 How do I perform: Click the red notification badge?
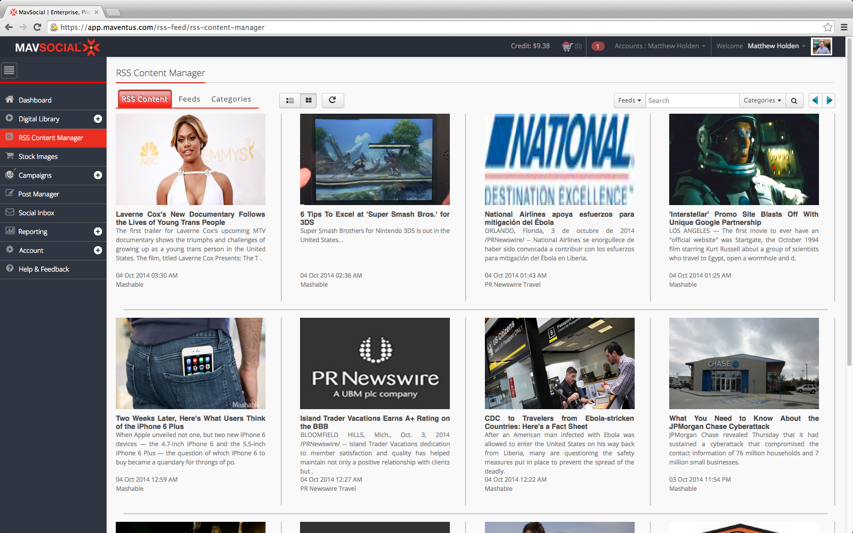598,46
